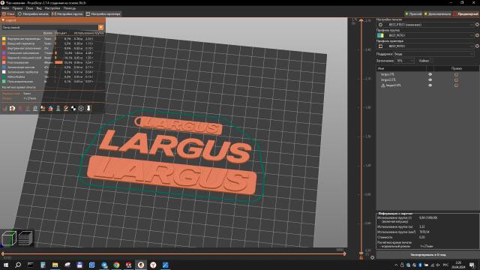This screenshot has height=270, width=480.
Task: Switch to Настройки принтера tab
Action: [103, 13]
